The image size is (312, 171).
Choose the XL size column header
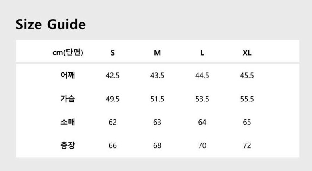[x=247, y=53]
